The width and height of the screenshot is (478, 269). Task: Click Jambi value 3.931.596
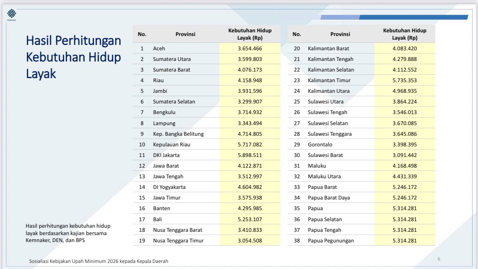coord(250,91)
